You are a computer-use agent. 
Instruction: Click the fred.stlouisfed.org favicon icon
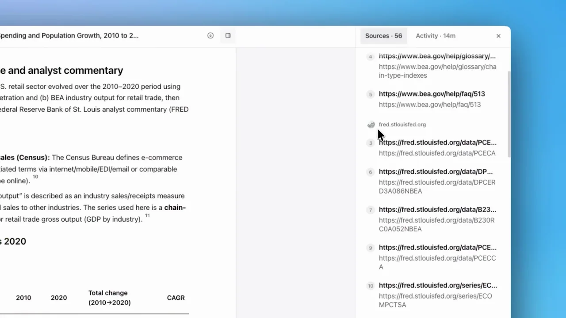(371, 125)
